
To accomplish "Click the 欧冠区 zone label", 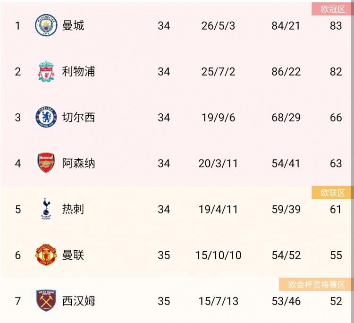I will pos(333,9).
